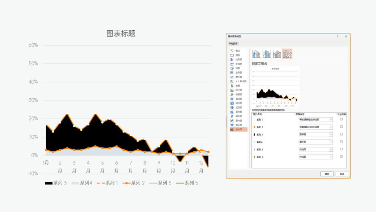Enable secondary axis for 系列 3
Screen dimensions: 376x212
(341, 134)
